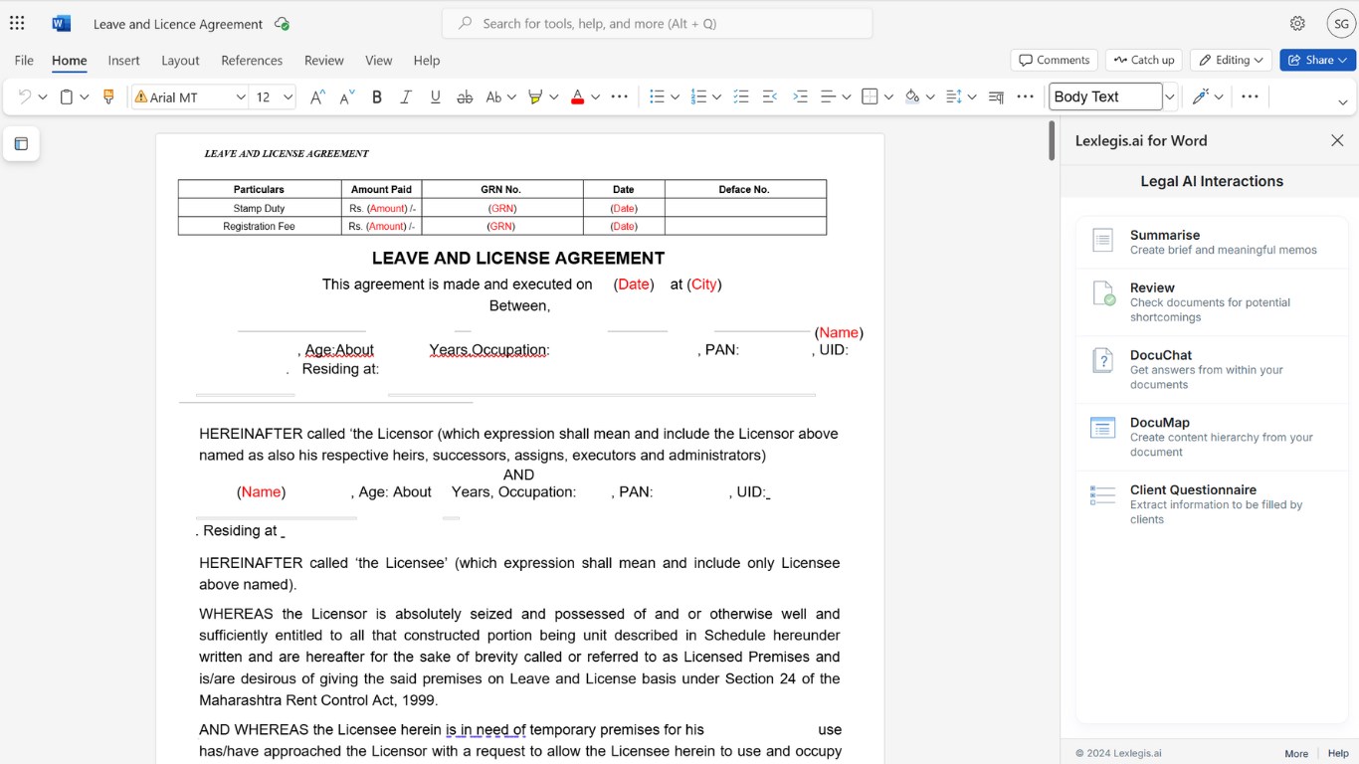Viewport: 1359px width, 764px height.
Task: Switch to the References tab
Action: [x=252, y=60]
